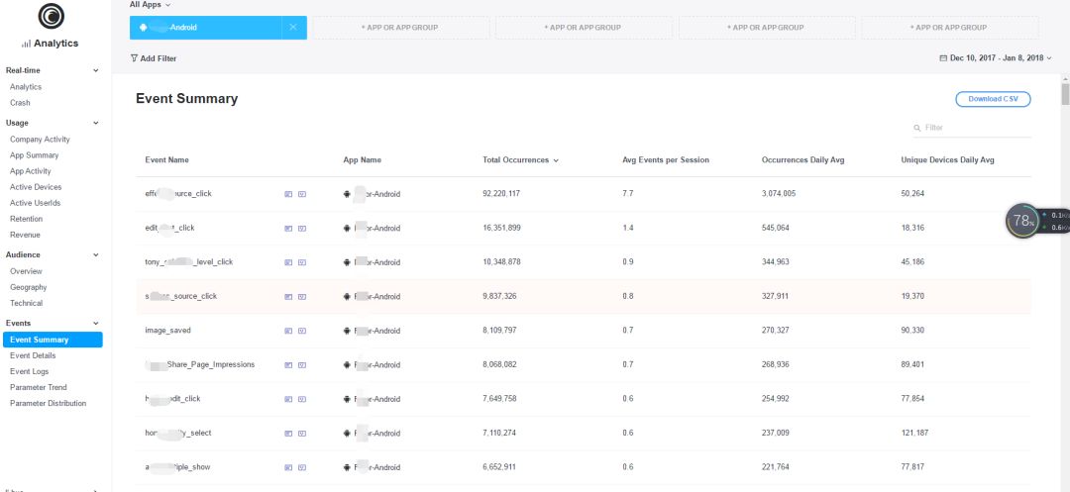The height and width of the screenshot is (492, 1070).
Task: Open the All Apps dropdown
Action: point(150,5)
